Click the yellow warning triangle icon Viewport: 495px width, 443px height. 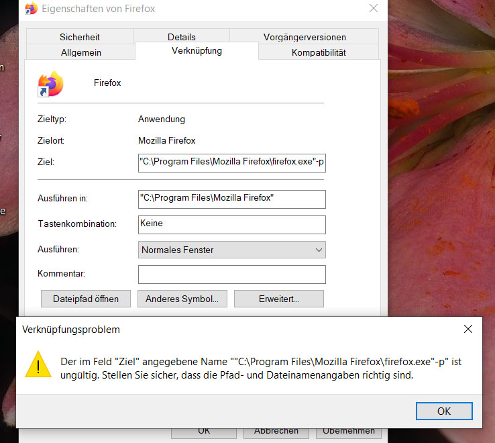point(38,364)
